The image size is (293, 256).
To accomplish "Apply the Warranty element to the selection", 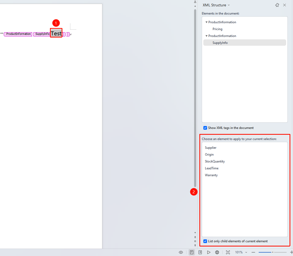I will (x=211, y=175).
